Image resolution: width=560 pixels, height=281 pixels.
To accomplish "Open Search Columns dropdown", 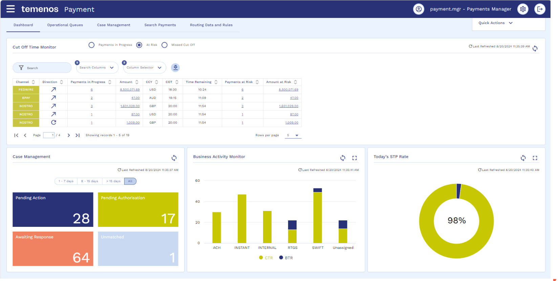I will tap(96, 68).
